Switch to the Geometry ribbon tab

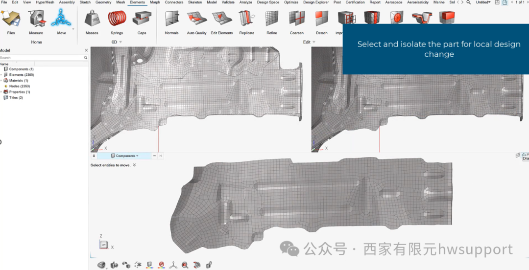(103, 2)
